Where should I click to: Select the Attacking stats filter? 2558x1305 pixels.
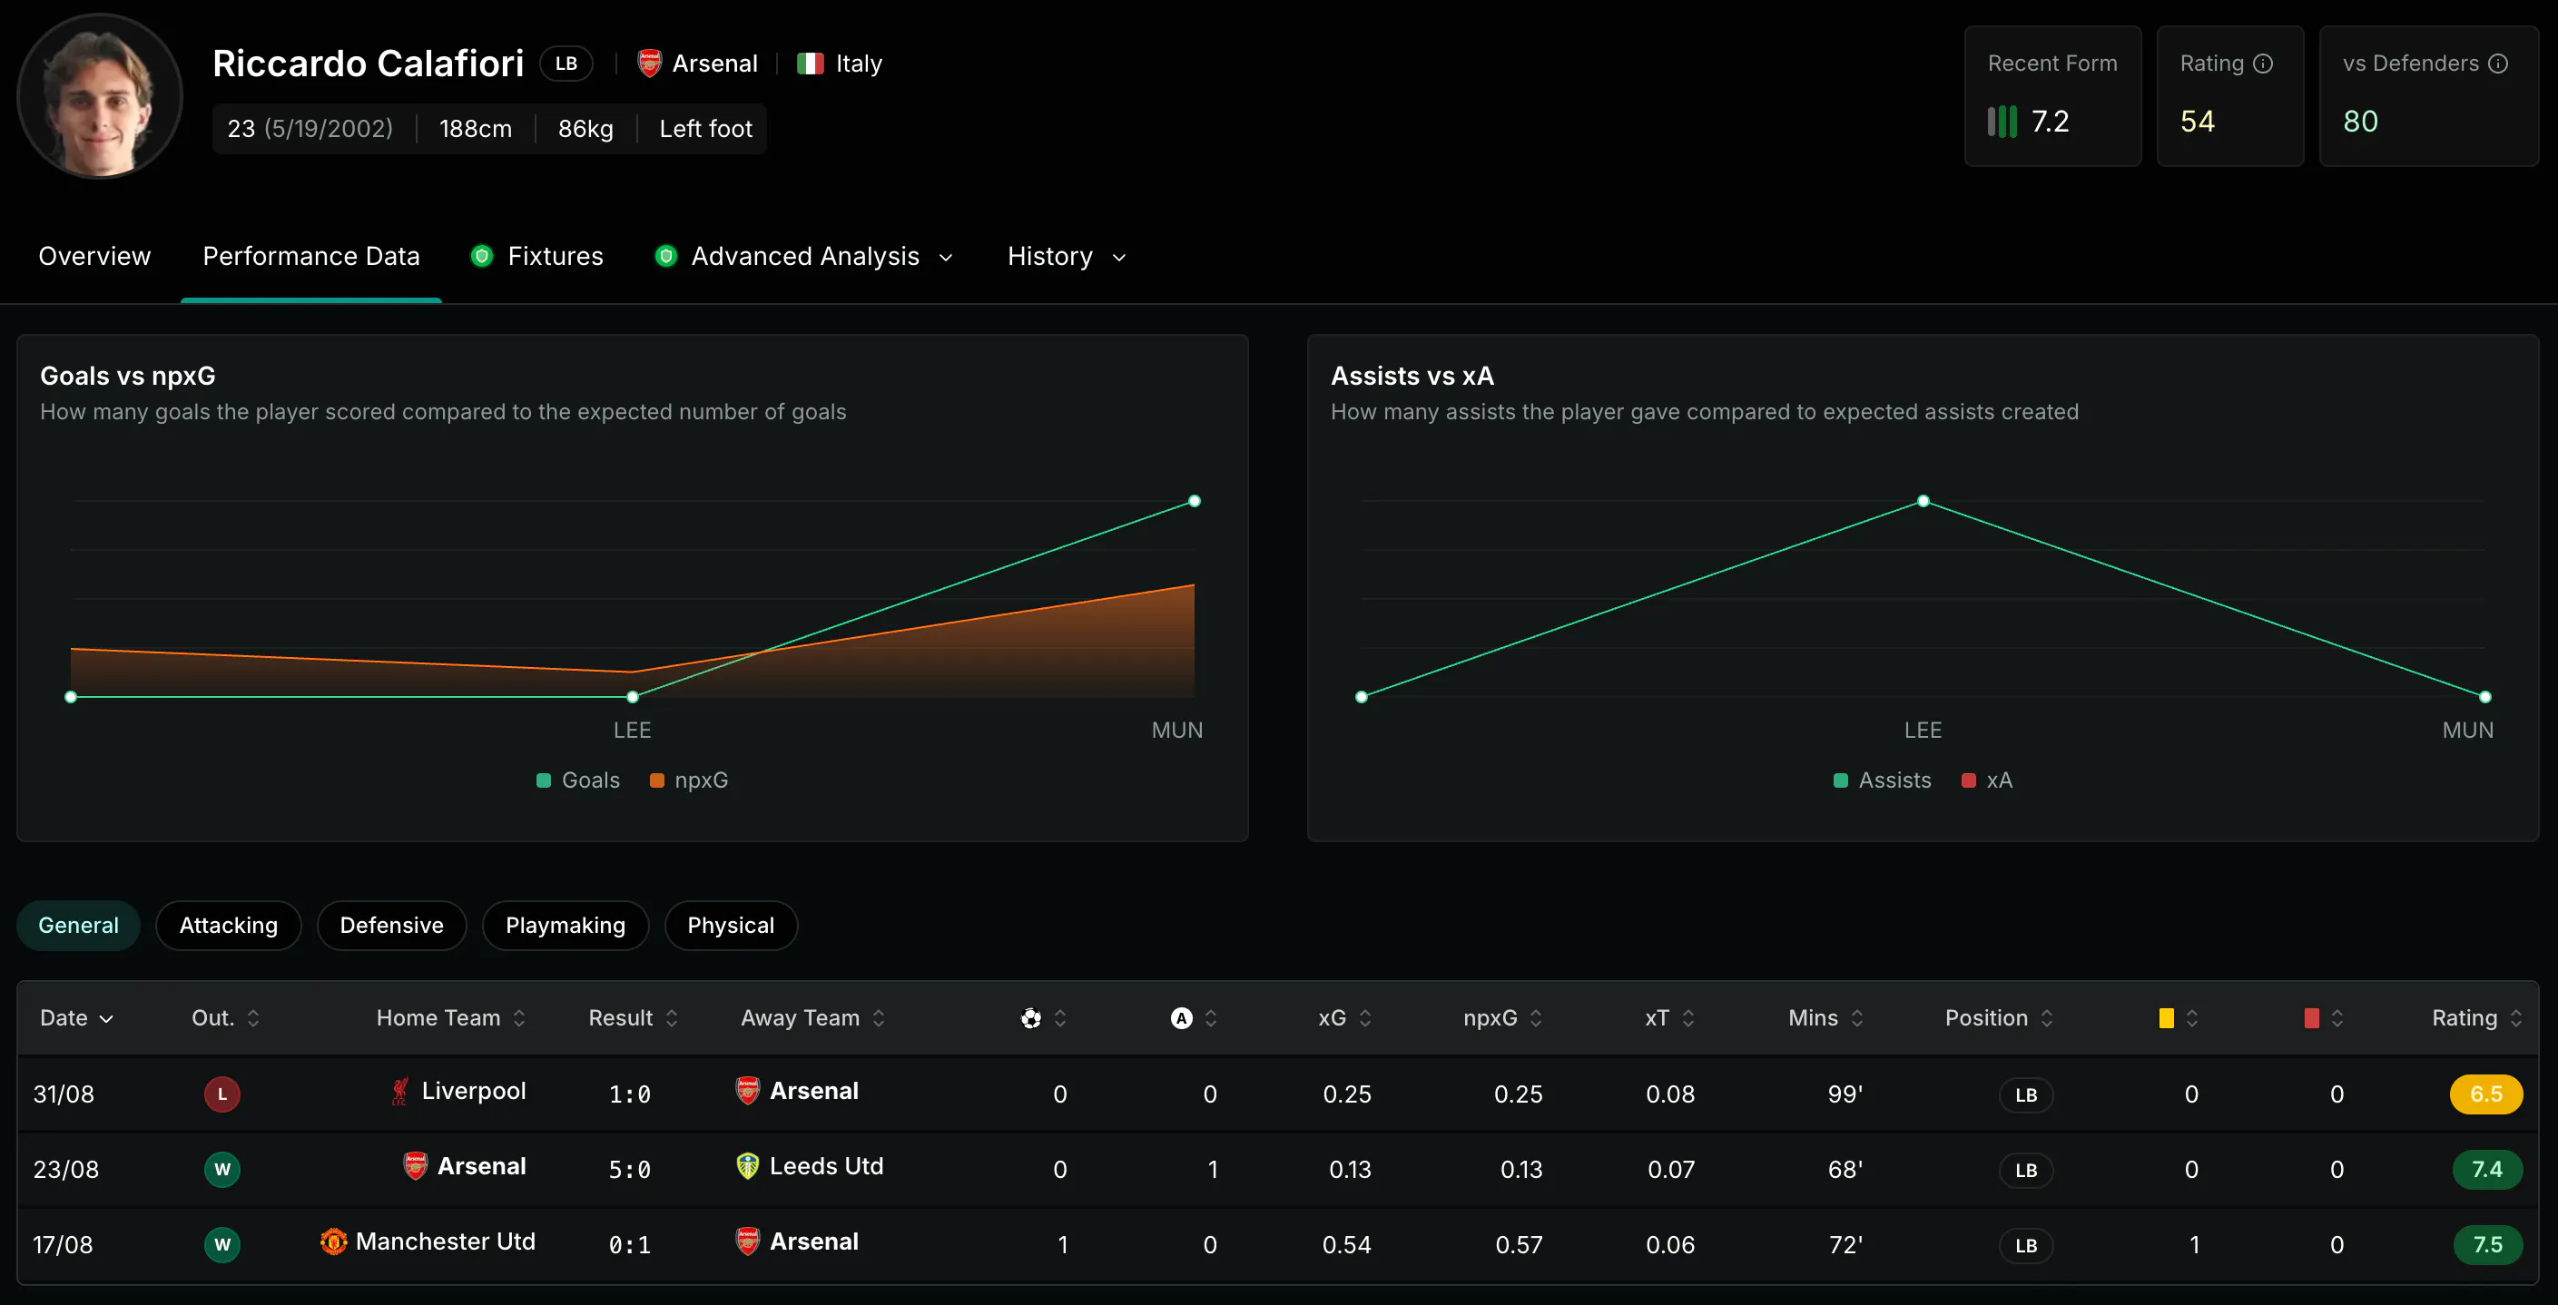pos(229,925)
